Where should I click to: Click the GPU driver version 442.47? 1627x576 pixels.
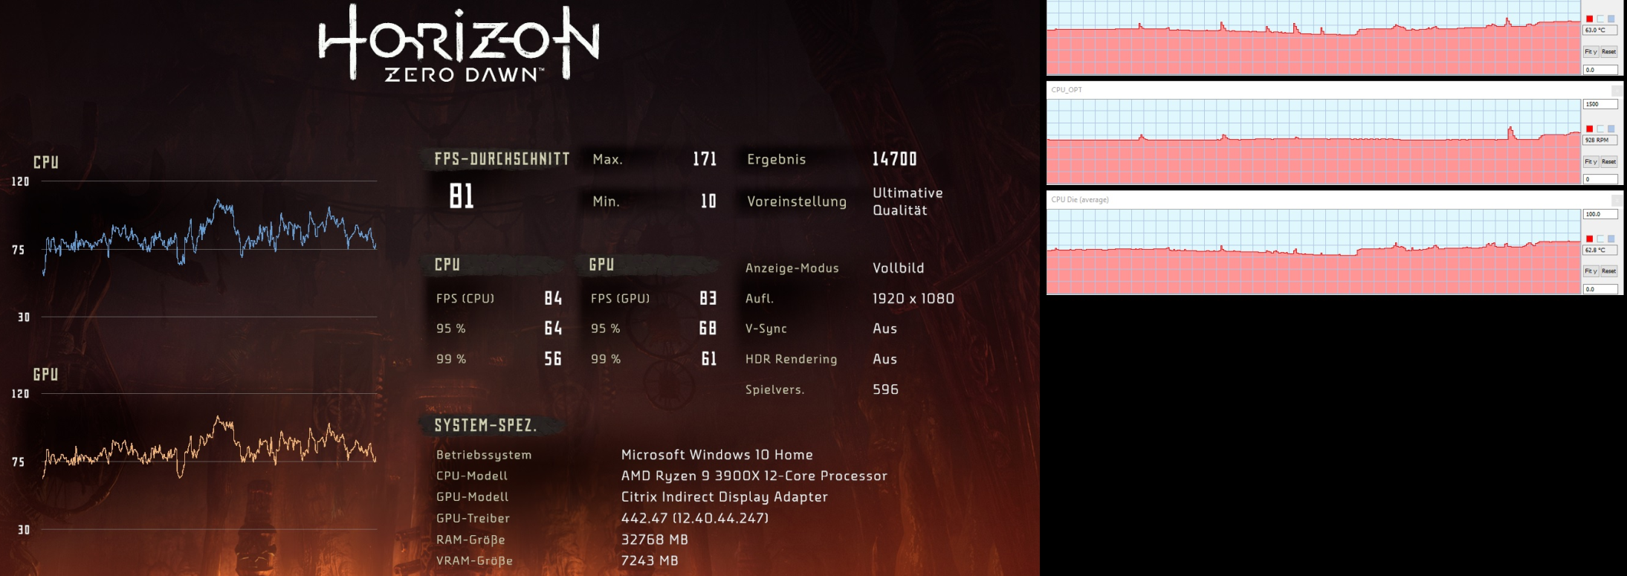coord(695,519)
